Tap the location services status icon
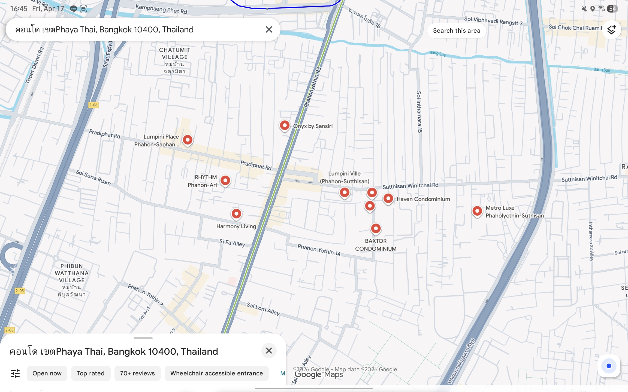 point(593,9)
